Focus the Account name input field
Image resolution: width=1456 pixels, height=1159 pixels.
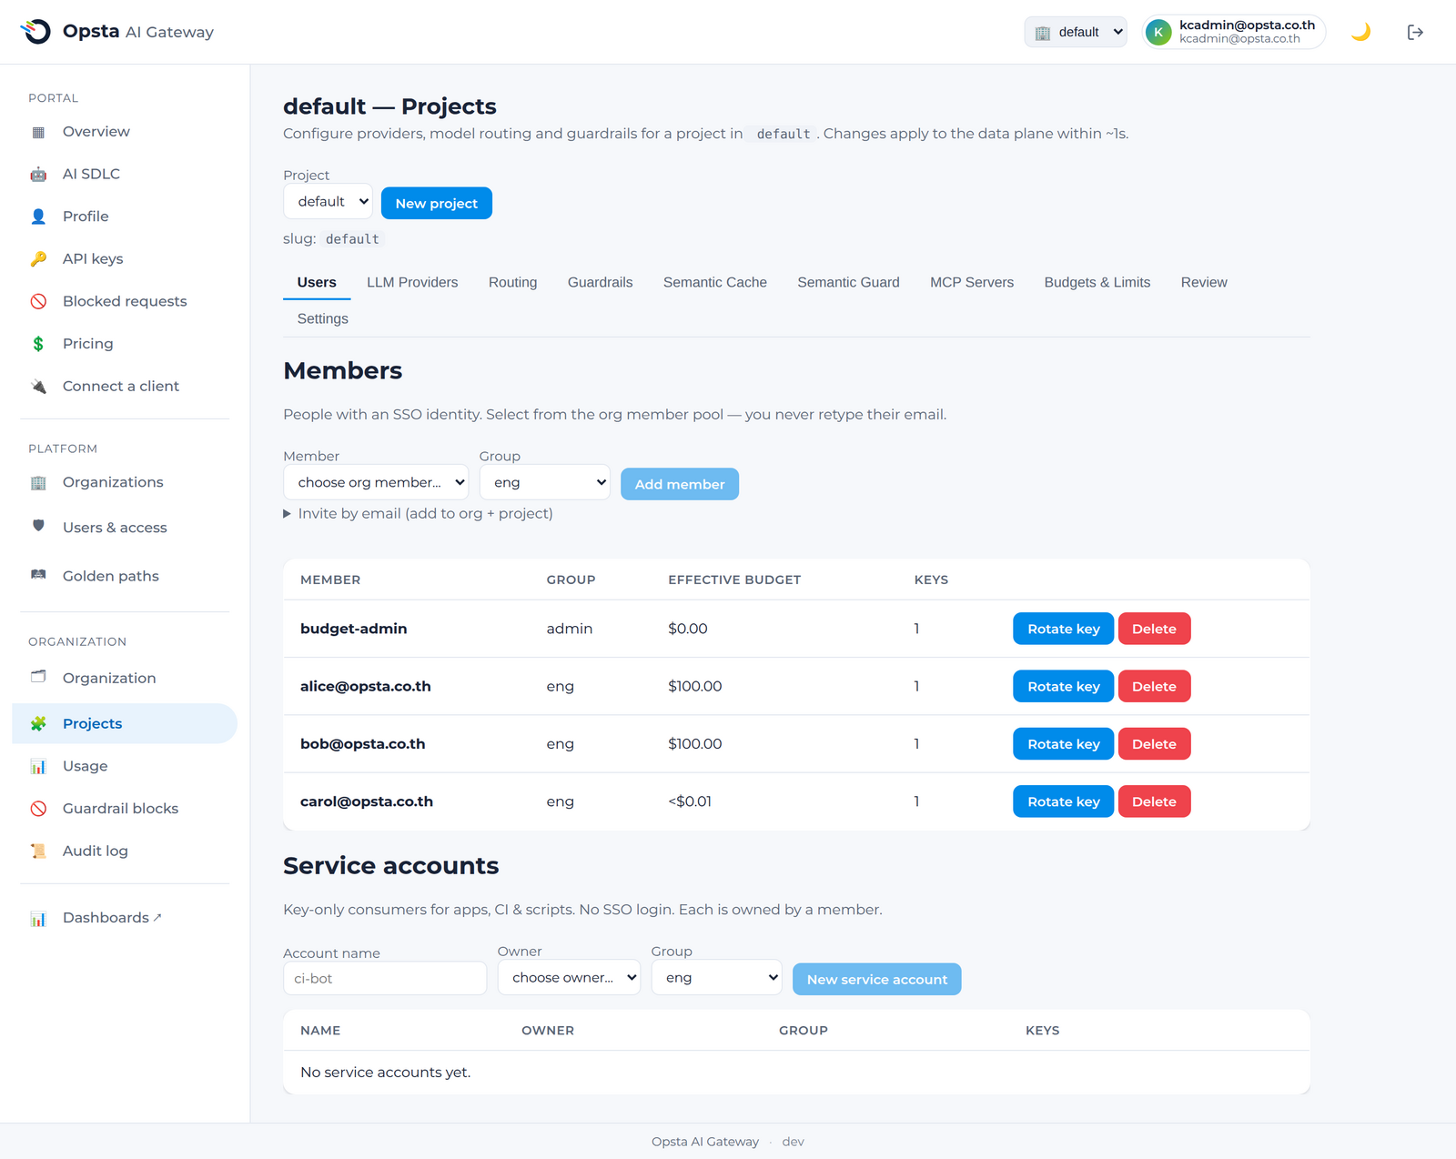click(x=385, y=978)
